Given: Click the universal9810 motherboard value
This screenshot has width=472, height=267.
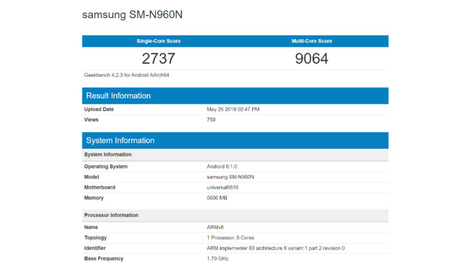Looking at the screenshot, I should 223,187.
